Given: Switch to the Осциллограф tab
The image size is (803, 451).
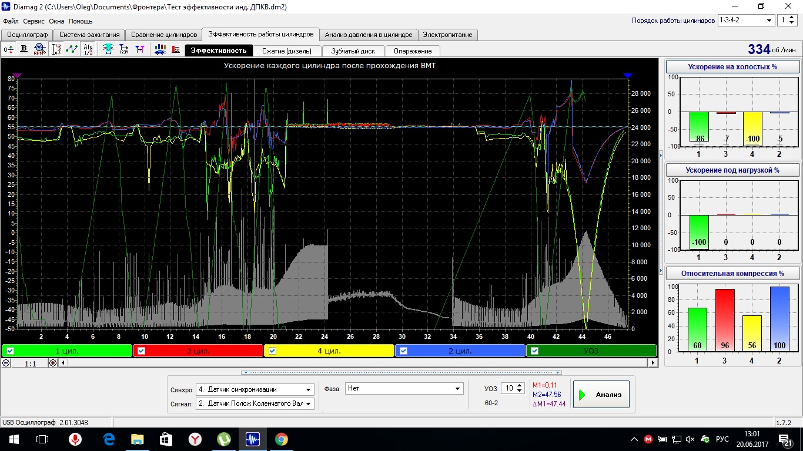Looking at the screenshot, I should [28, 35].
